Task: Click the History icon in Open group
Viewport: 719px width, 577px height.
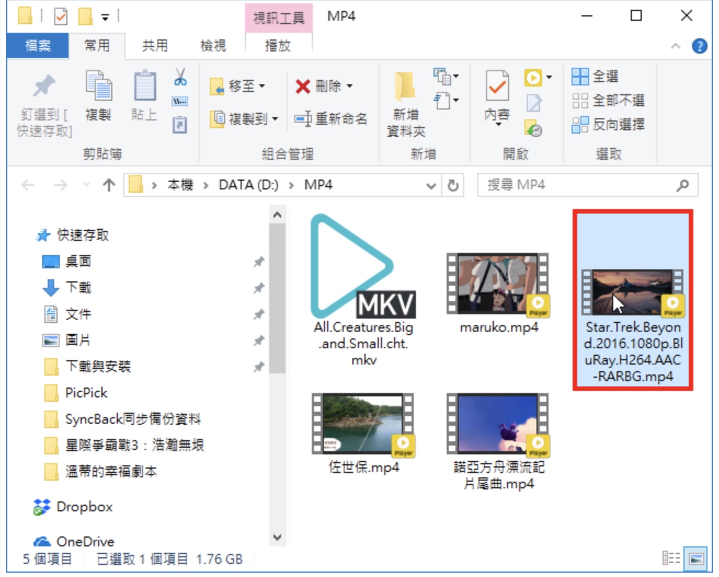Action: (x=534, y=128)
